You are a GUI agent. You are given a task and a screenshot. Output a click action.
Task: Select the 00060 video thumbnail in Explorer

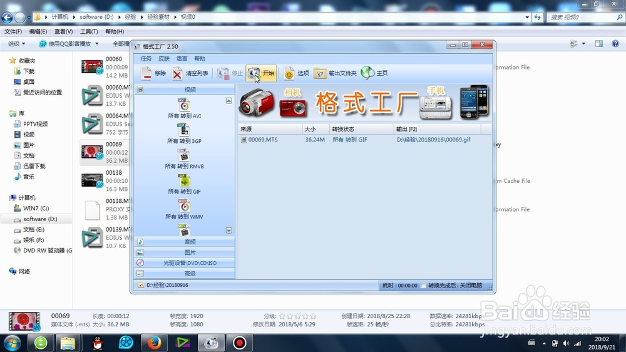pos(92,67)
